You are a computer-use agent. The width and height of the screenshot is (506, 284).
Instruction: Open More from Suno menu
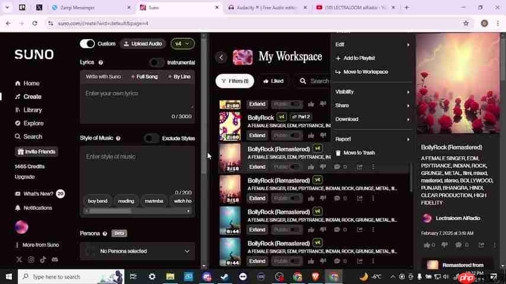(37, 245)
